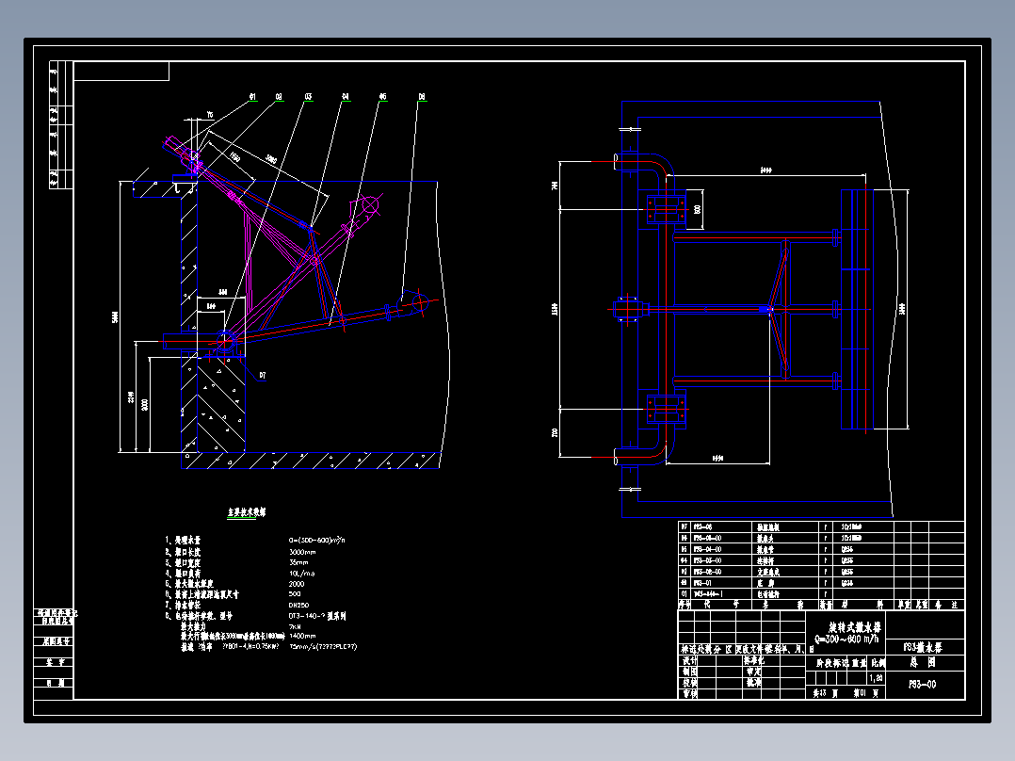Select the upper bearing block in plan view
This screenshot has width=1015, height=761.
(x=666, y=209)
